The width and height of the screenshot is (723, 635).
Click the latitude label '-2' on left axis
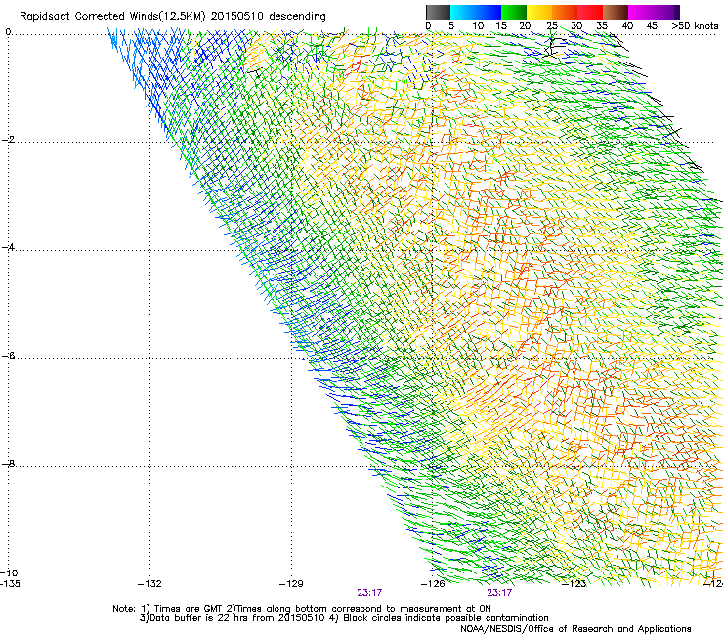click(x=8, y=140)
